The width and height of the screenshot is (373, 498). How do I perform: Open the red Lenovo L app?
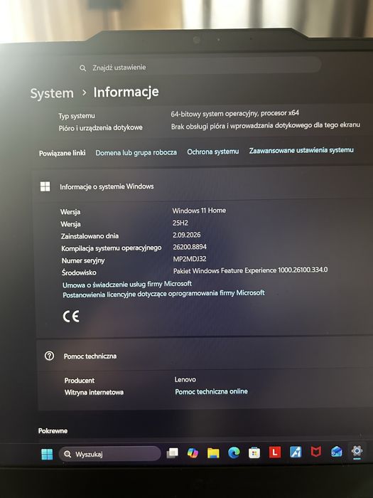[x=275, y=452]
